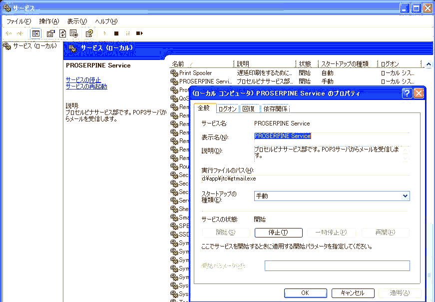The image size is (435, 302).
Task: Click the OK button
Action: (306, 293)
